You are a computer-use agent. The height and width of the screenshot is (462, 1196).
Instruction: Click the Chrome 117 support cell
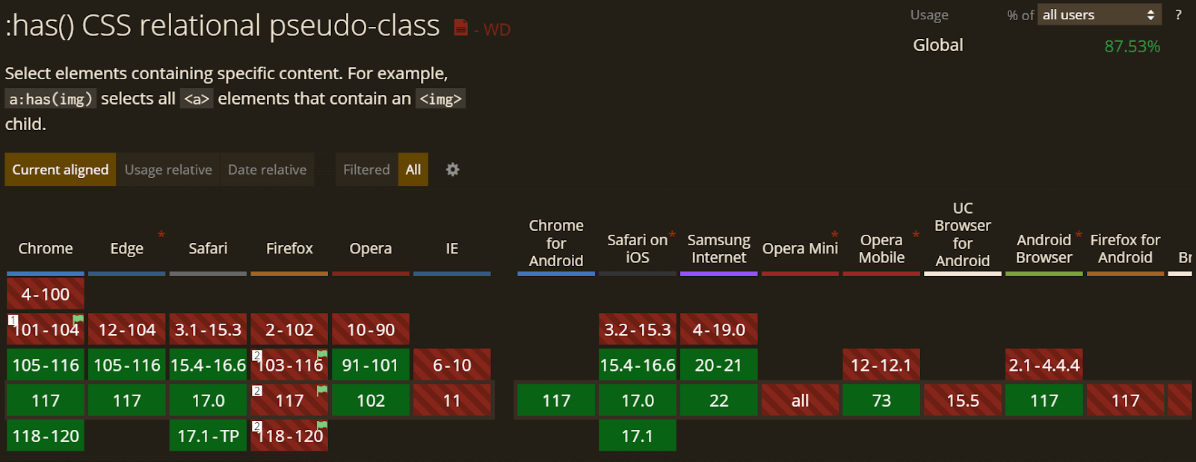pos(45,400)
